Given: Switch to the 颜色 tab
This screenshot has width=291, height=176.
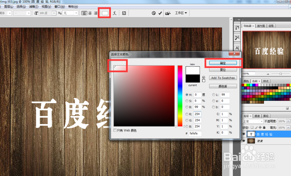Looking at the screenshot, I should coord(246,81).
